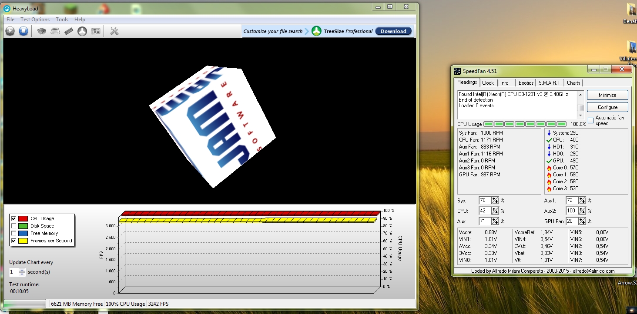637x314 pixels.
Task: Click the GPU Fan percentage spinner
Action: [x=582, y=221]
